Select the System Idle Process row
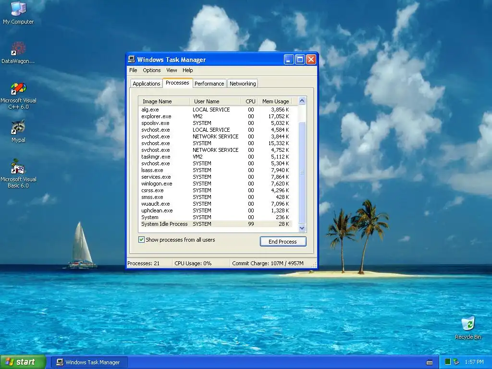Screen dimensions: 492x369 [x=215, y=224]
